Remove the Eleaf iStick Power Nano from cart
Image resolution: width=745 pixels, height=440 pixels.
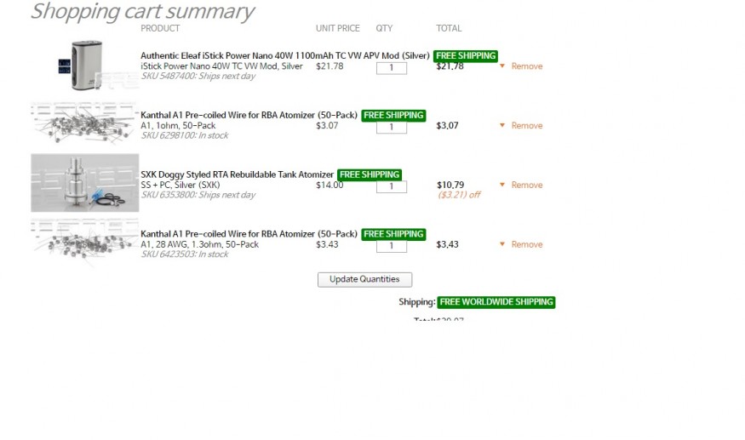[x=526, y=66]
